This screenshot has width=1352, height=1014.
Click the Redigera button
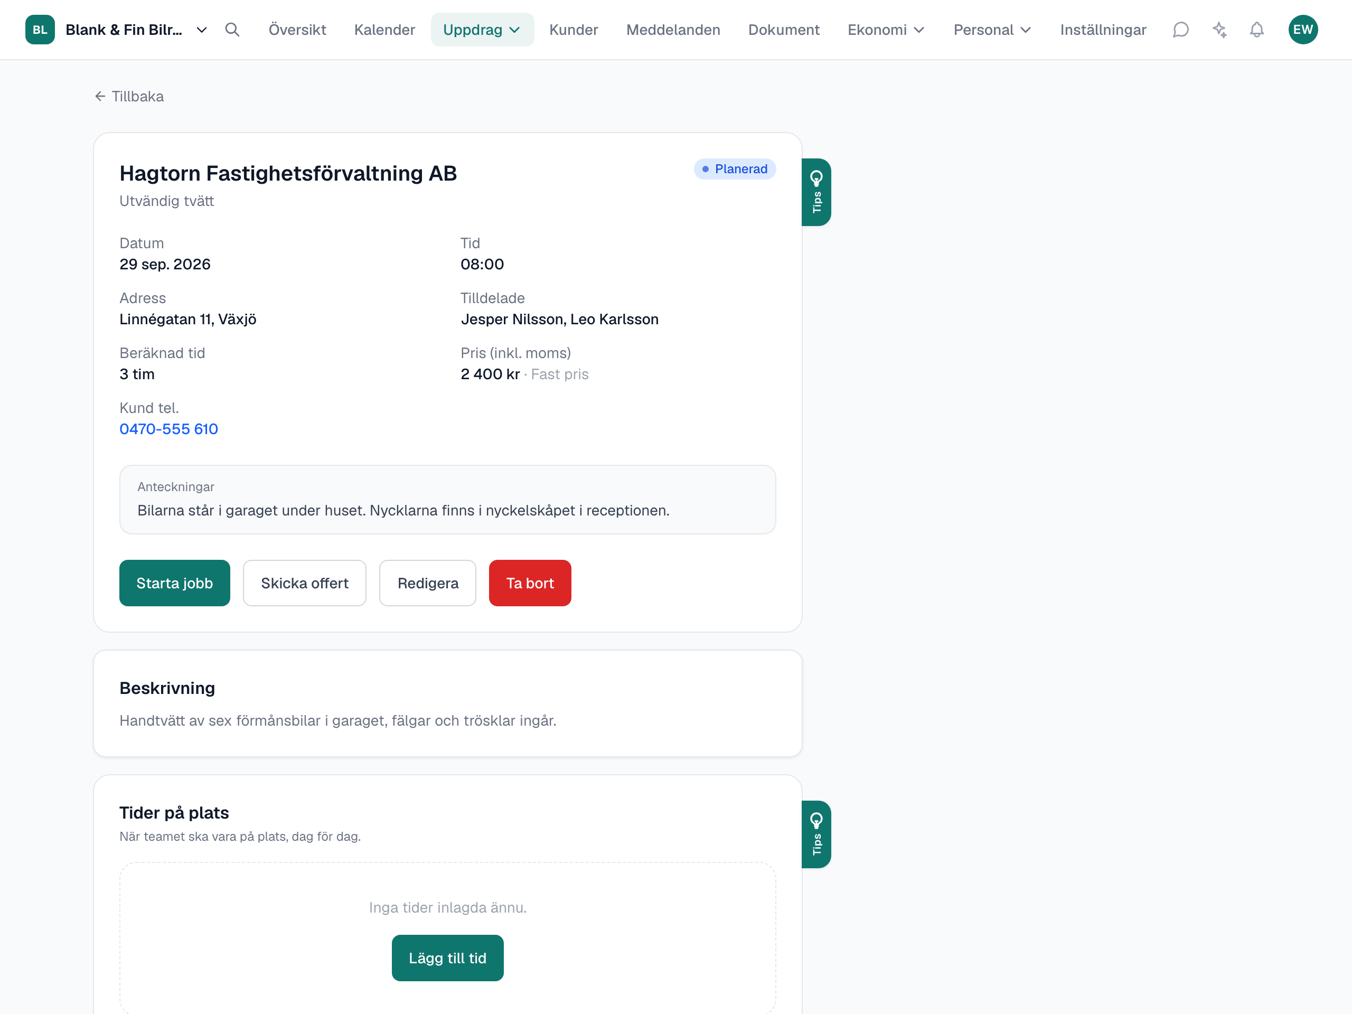(427, 583)
